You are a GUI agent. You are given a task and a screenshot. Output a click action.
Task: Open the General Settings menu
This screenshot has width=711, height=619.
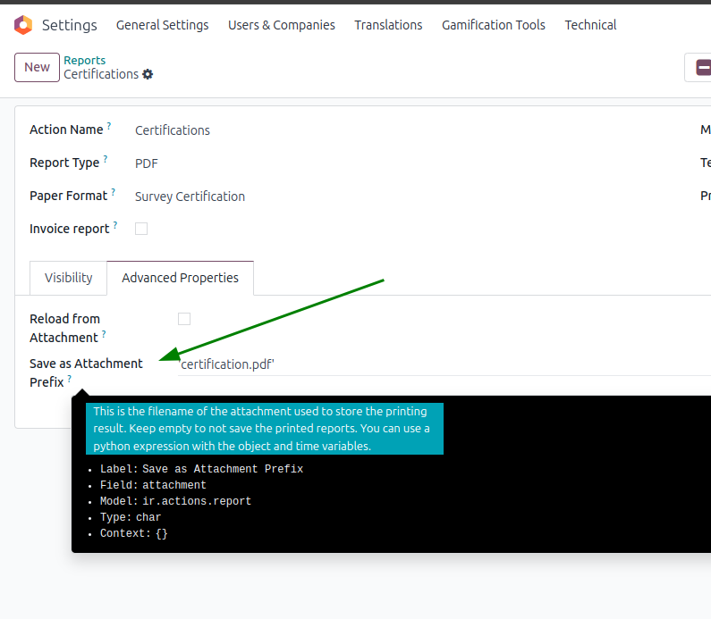tap(163, 25)
